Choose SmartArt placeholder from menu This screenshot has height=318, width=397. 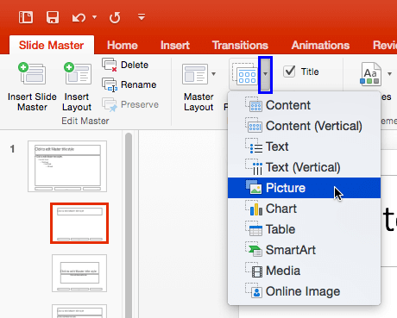[x=304, y=250]
